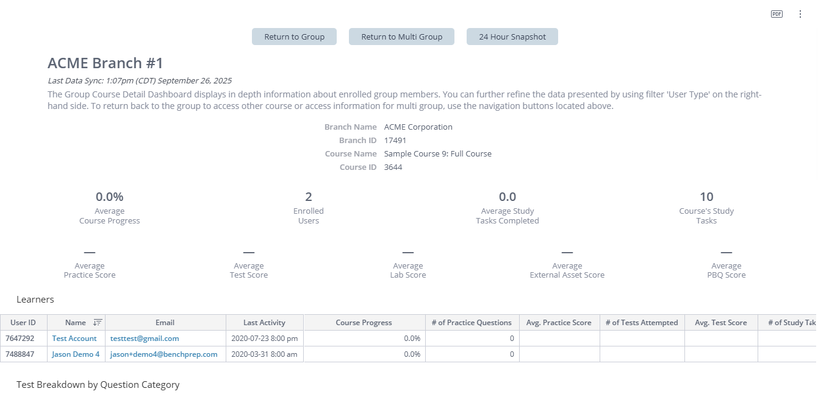The height and width of the screenshot is (411, 818).
Task: Sort by Course Progress column header
Action: coord(364,323)
